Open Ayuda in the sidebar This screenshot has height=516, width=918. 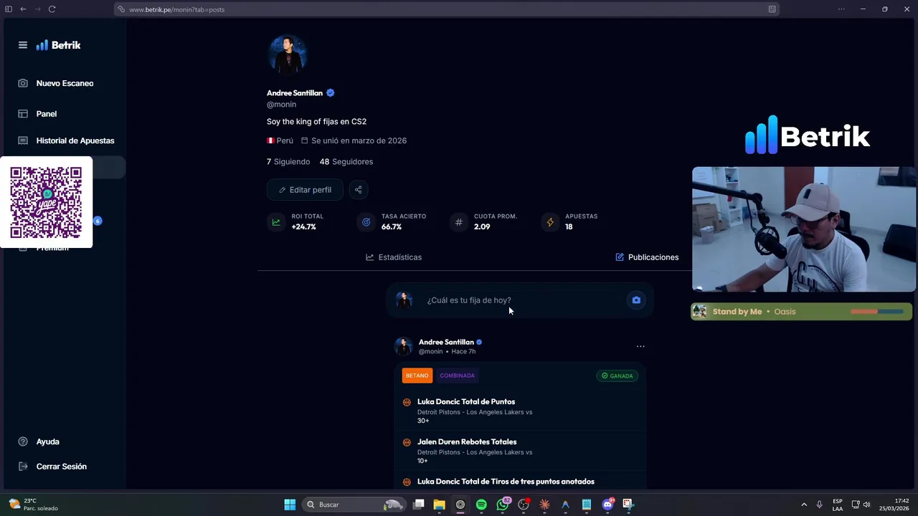coord(48,441)
